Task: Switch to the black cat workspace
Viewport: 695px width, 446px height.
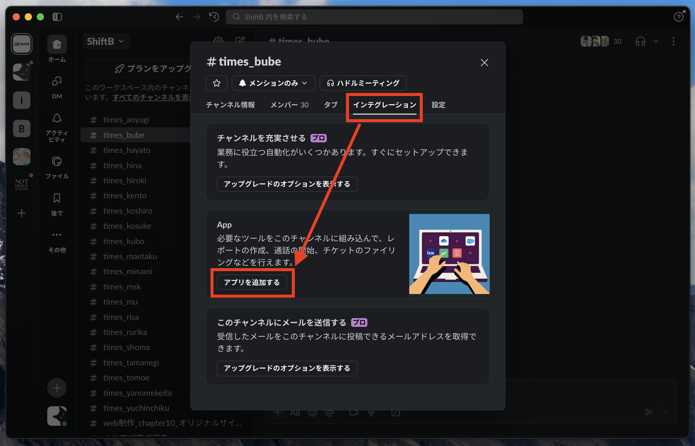Action: 22,72
